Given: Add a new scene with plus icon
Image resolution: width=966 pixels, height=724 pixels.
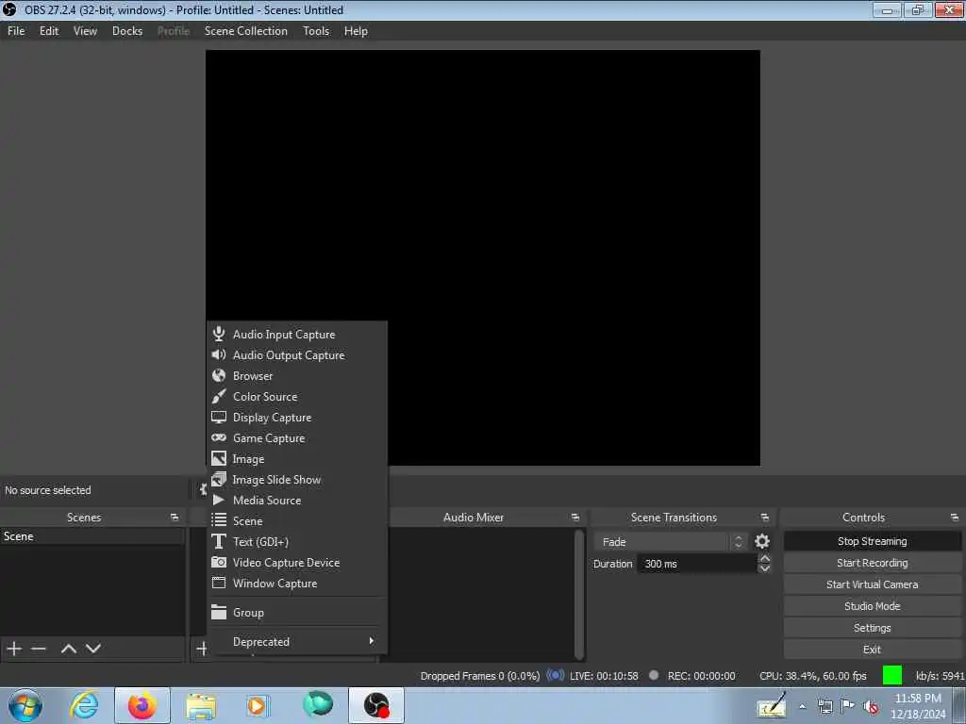Looking at the screenshot, I should (x=14, y=649).
